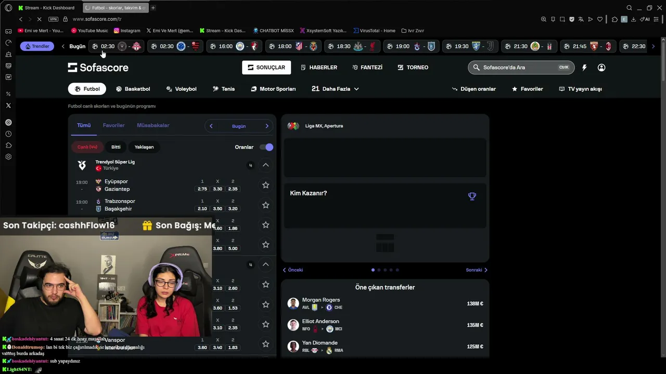This screenshot has width=666, height=374.
Task: Expand the Daha Fazla sports dropdown
Action: coord(336,89)
